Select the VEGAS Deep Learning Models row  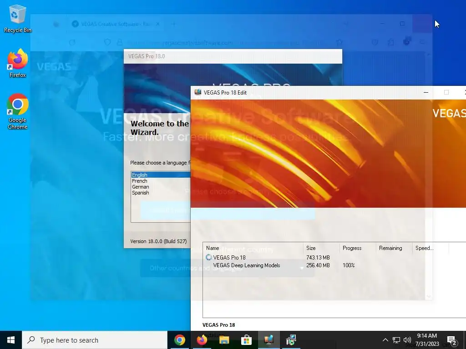click(334, 265)
